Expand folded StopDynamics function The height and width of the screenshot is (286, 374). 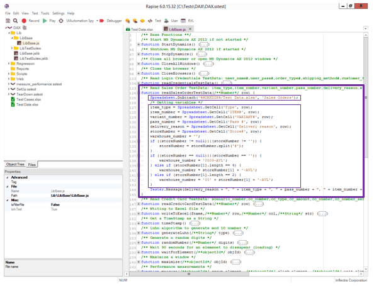point(139,54)
